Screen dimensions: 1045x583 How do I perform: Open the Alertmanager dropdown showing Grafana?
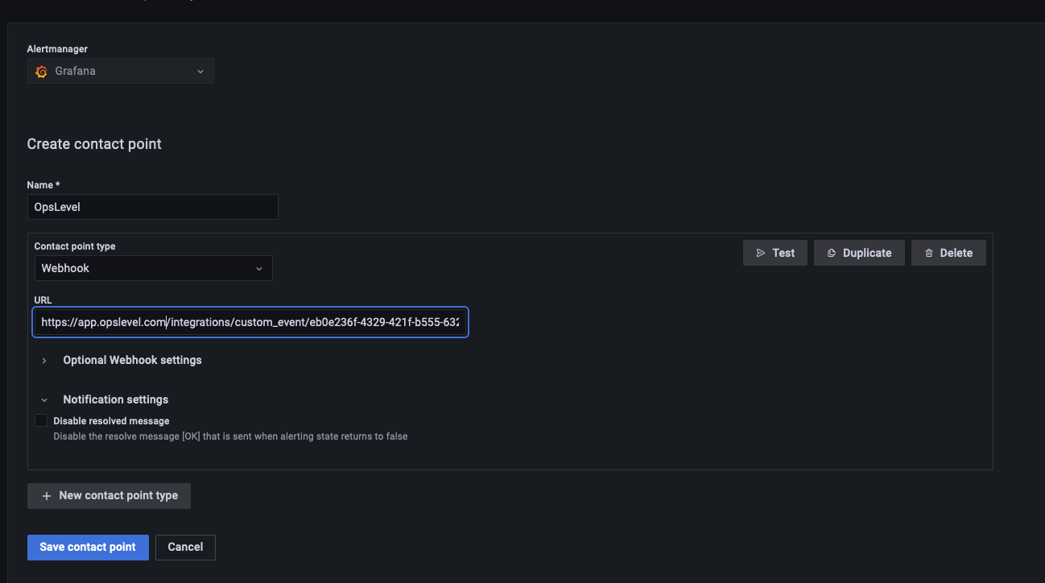coord(121,71)
